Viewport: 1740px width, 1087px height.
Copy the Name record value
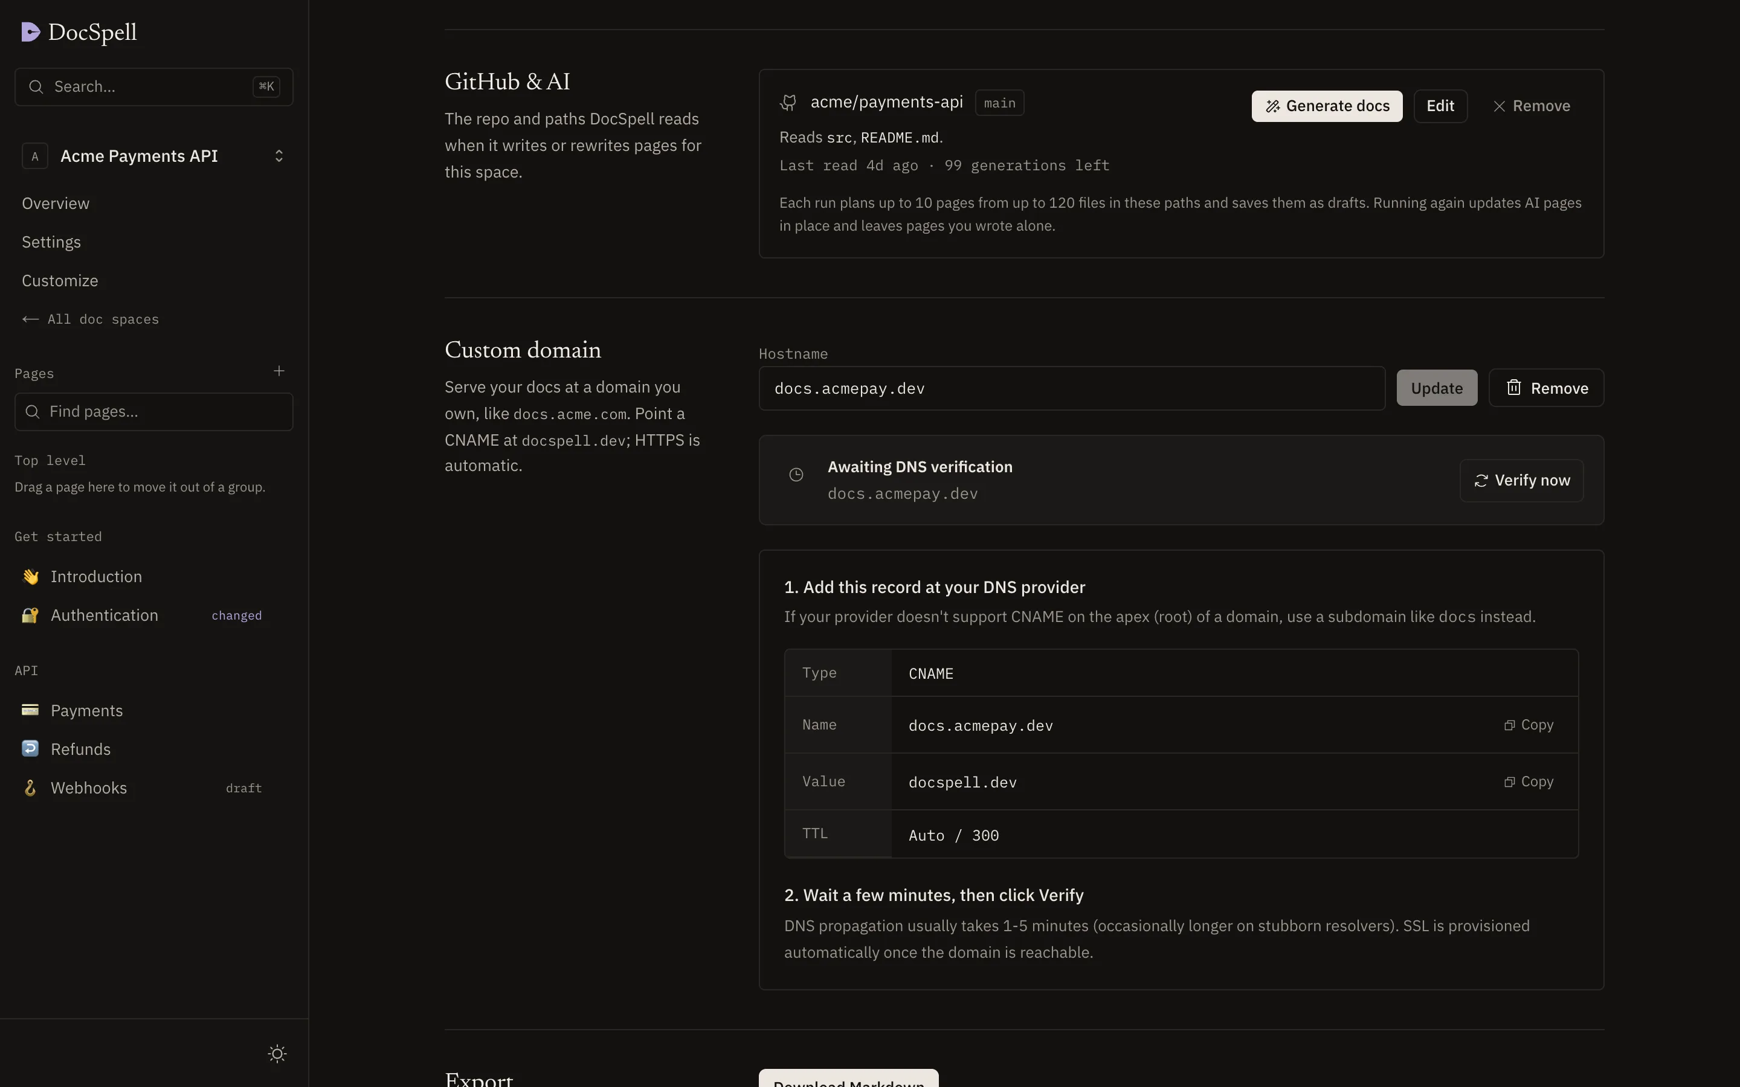(1529, 725)
